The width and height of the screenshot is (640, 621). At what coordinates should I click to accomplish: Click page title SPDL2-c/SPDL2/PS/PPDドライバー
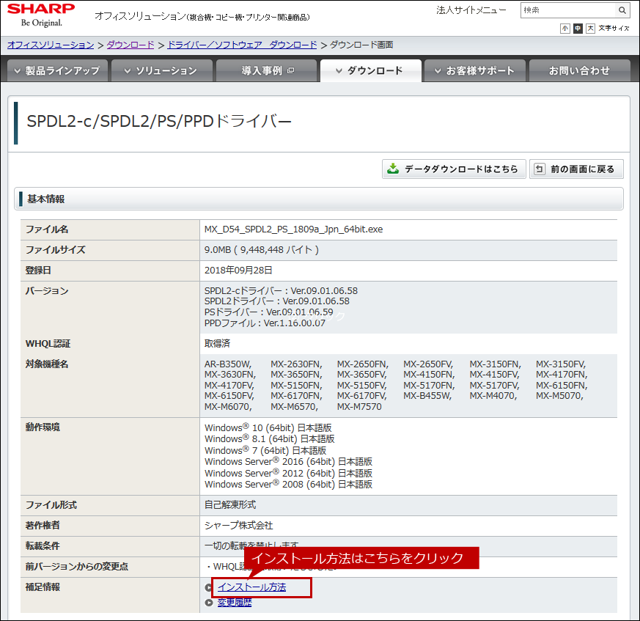click(x=159, y=121)
